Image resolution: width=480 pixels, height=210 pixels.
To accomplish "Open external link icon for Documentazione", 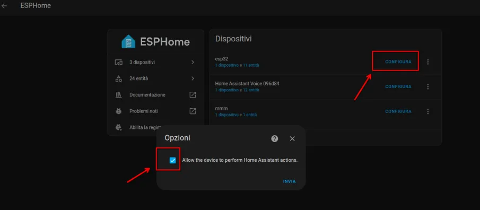I will coord(193,95).
